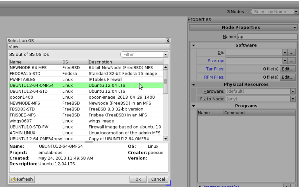Screen dimensions: 299x187
Task: Sort by the Description column header
Action: click(126, 62)
